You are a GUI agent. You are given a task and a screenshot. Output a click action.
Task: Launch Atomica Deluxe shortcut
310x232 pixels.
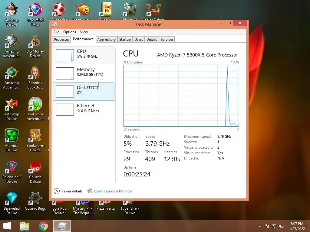(x=12, y=140)
